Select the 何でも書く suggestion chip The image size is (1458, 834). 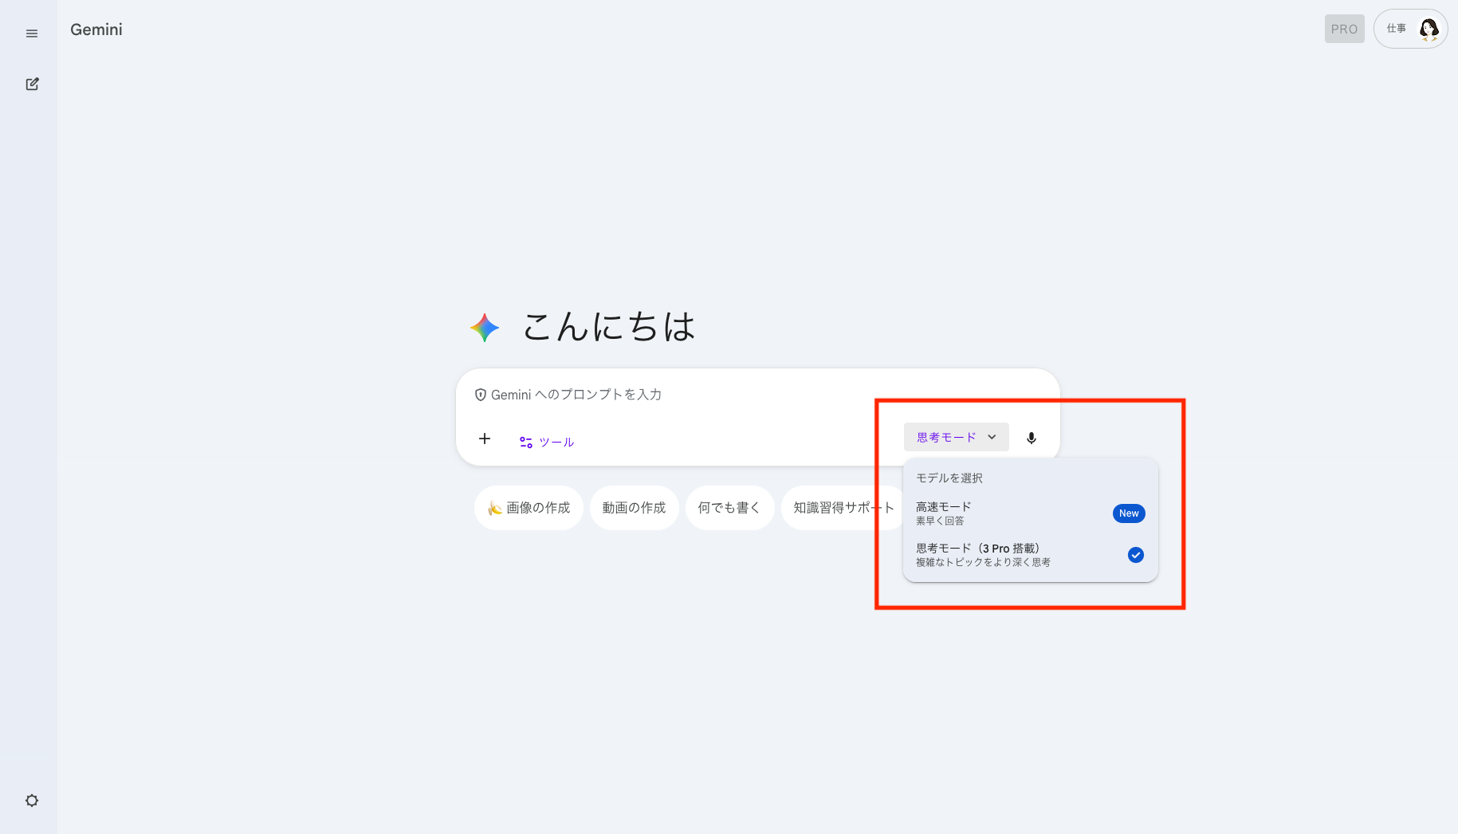pos(729,508)
